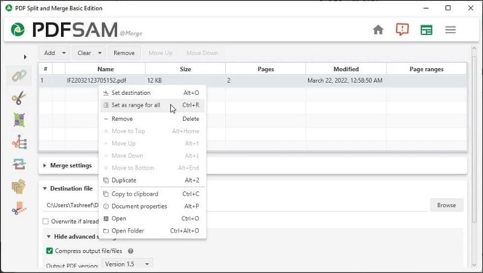Choose Open from context menu
The width and height of the screenshot is (483, 273).
153,219
